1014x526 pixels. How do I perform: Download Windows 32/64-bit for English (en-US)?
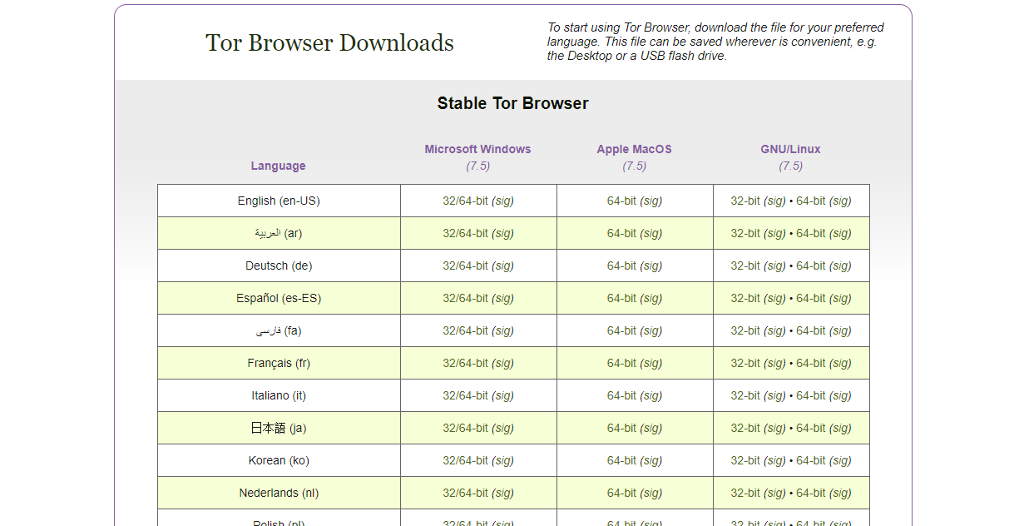pyautogui.click(x=465, y=201)
